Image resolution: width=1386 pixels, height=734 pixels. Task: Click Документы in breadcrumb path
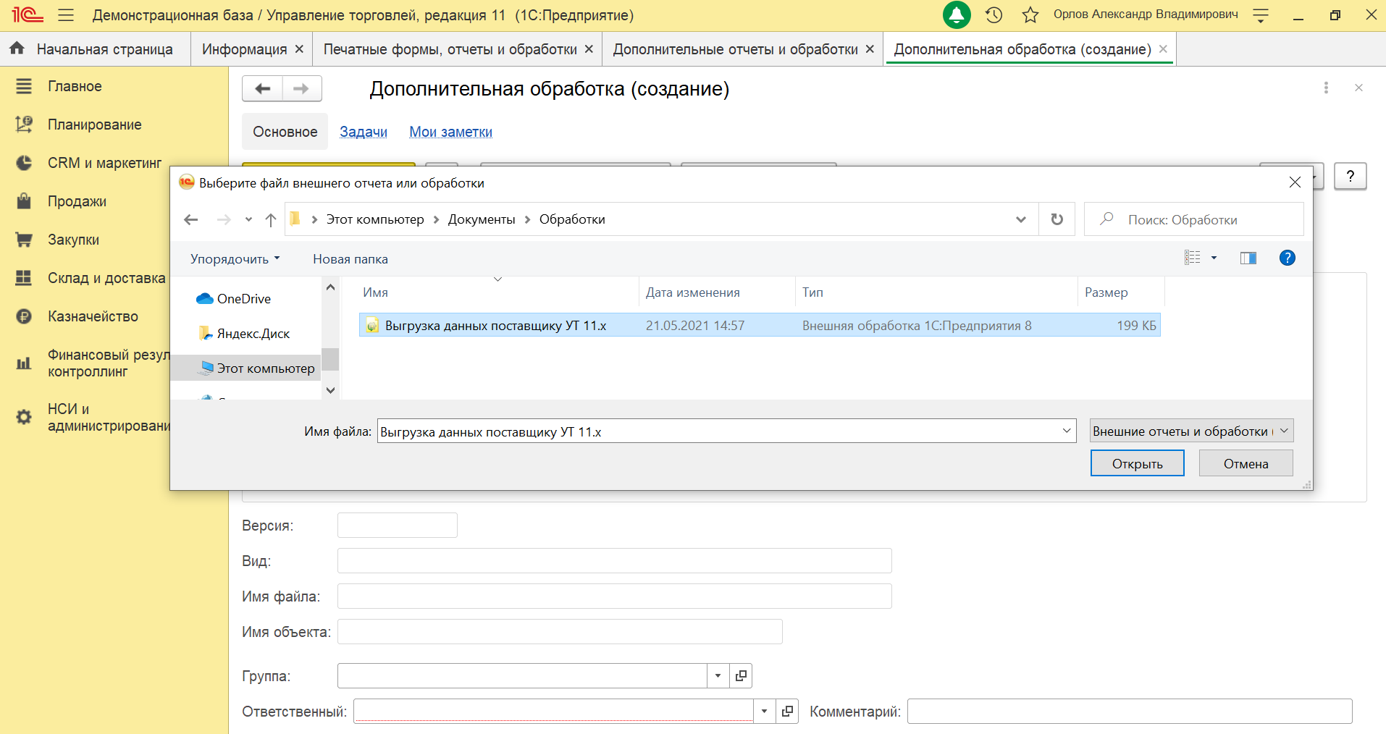pos(482,219)
